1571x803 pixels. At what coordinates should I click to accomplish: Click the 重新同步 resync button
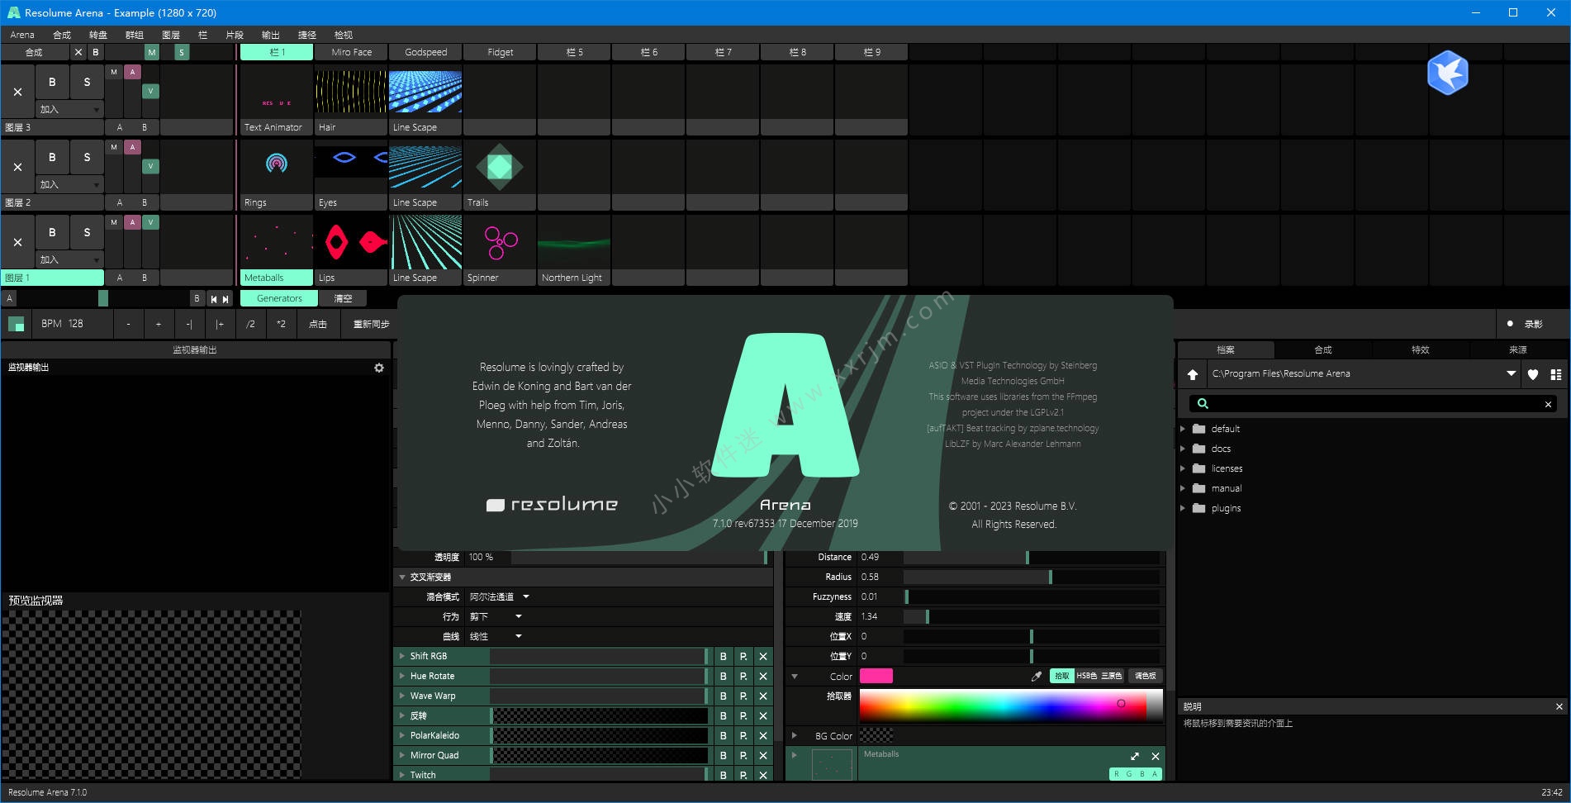pos(371,324)
